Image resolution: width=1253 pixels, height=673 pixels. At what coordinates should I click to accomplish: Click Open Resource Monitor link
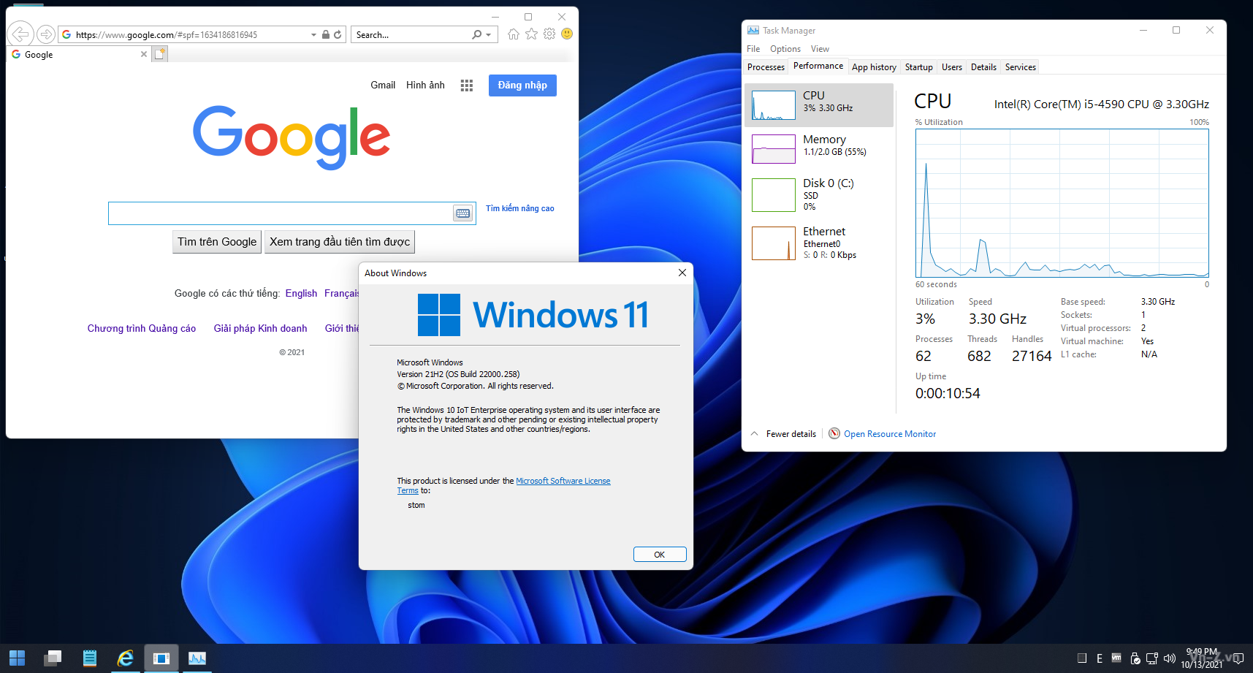[889, 434]
